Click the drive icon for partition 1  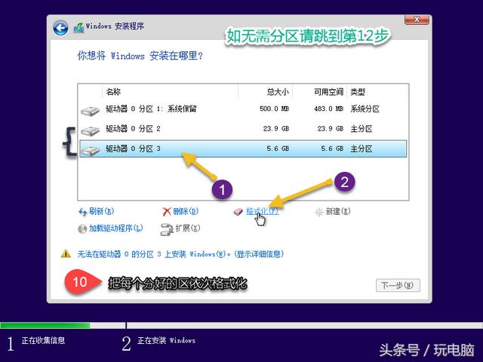pyautogui.click(x=91, y=110)
